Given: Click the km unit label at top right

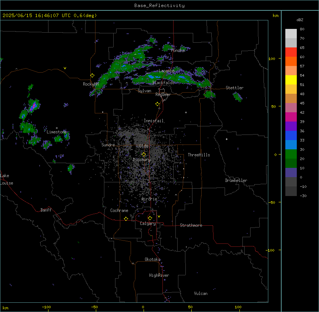Looking at the screenshot, I should [276, 16].
